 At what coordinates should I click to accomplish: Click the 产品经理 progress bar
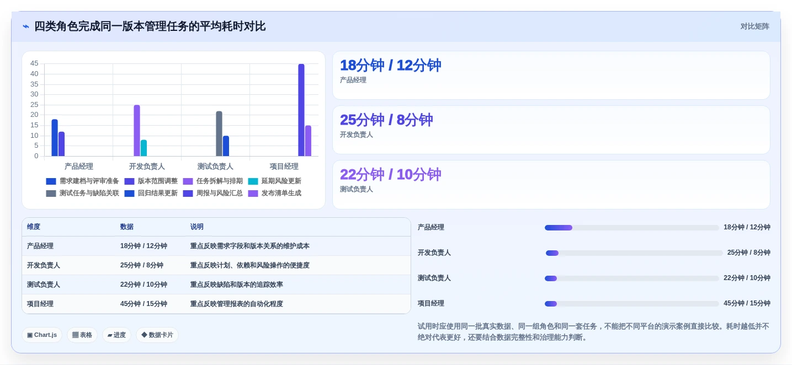(x=632, y=228)
